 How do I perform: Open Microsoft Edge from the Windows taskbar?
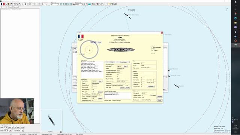pyautogui.click(x=235, y=18)
